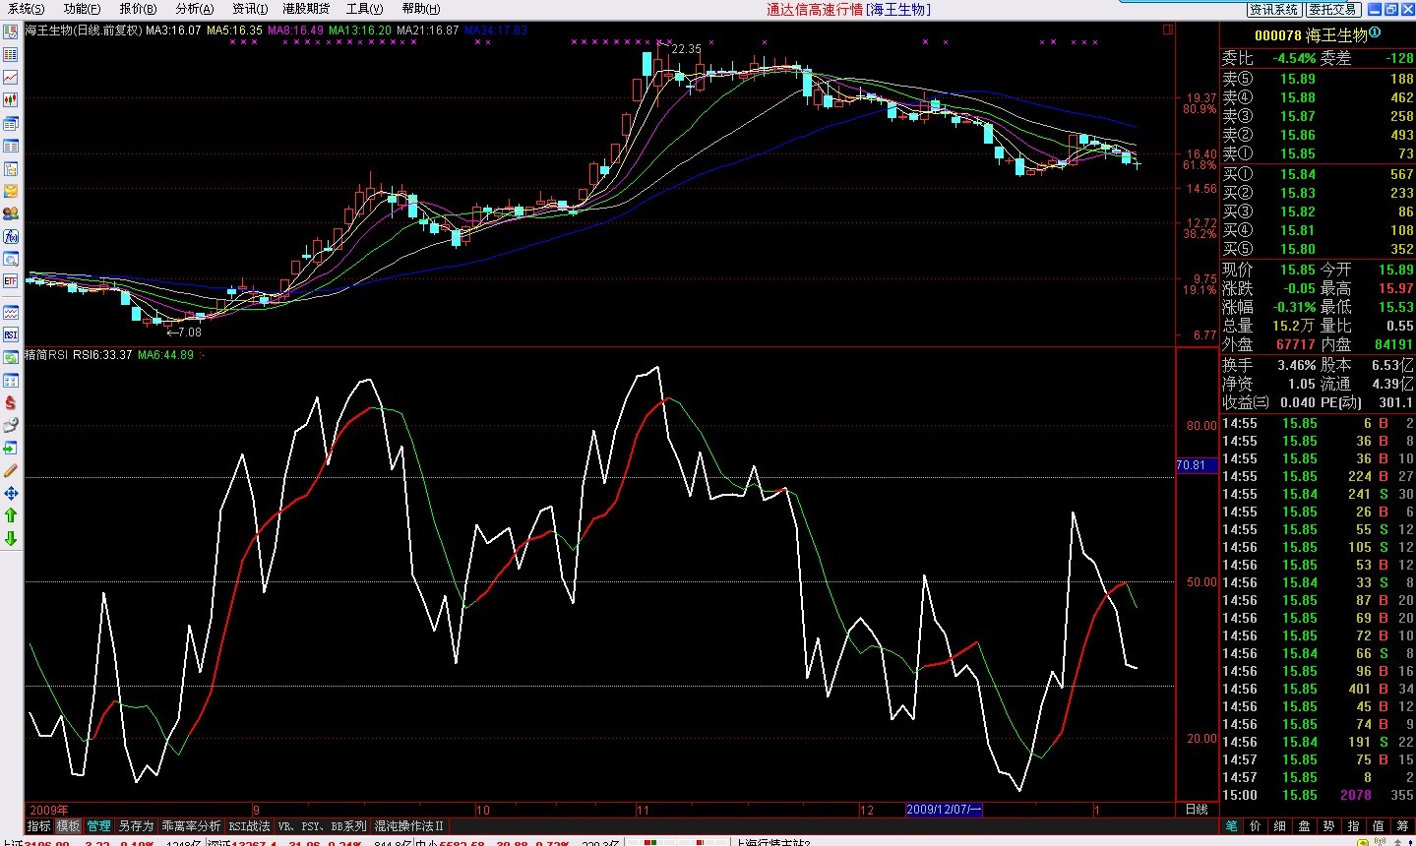Select the 混沌操作法II tab
Screen dimensions: 1416x846
click(x=409, y=826)
